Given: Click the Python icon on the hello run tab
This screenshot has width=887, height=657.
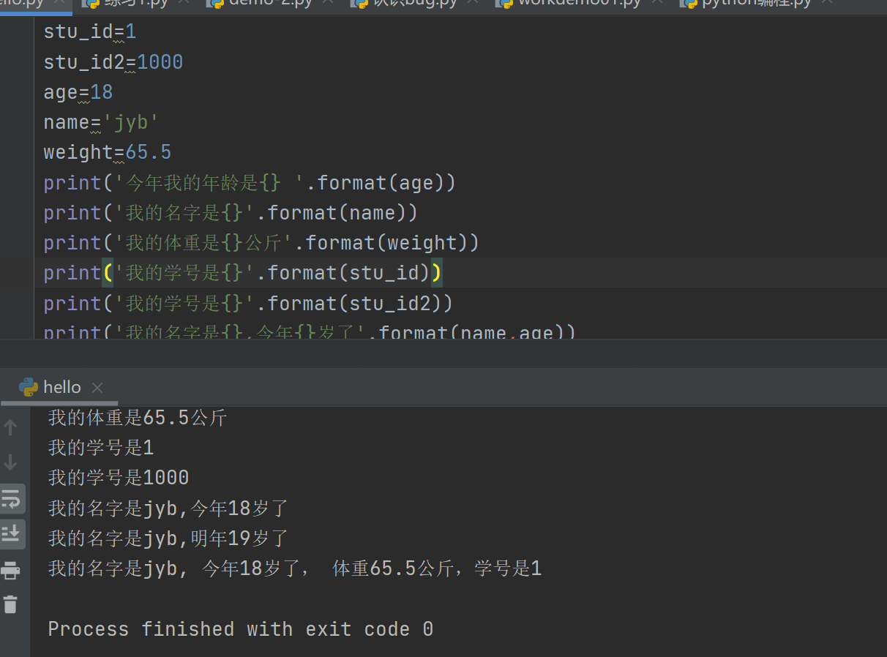Looking at the screenshot, I should click(29, 387).
